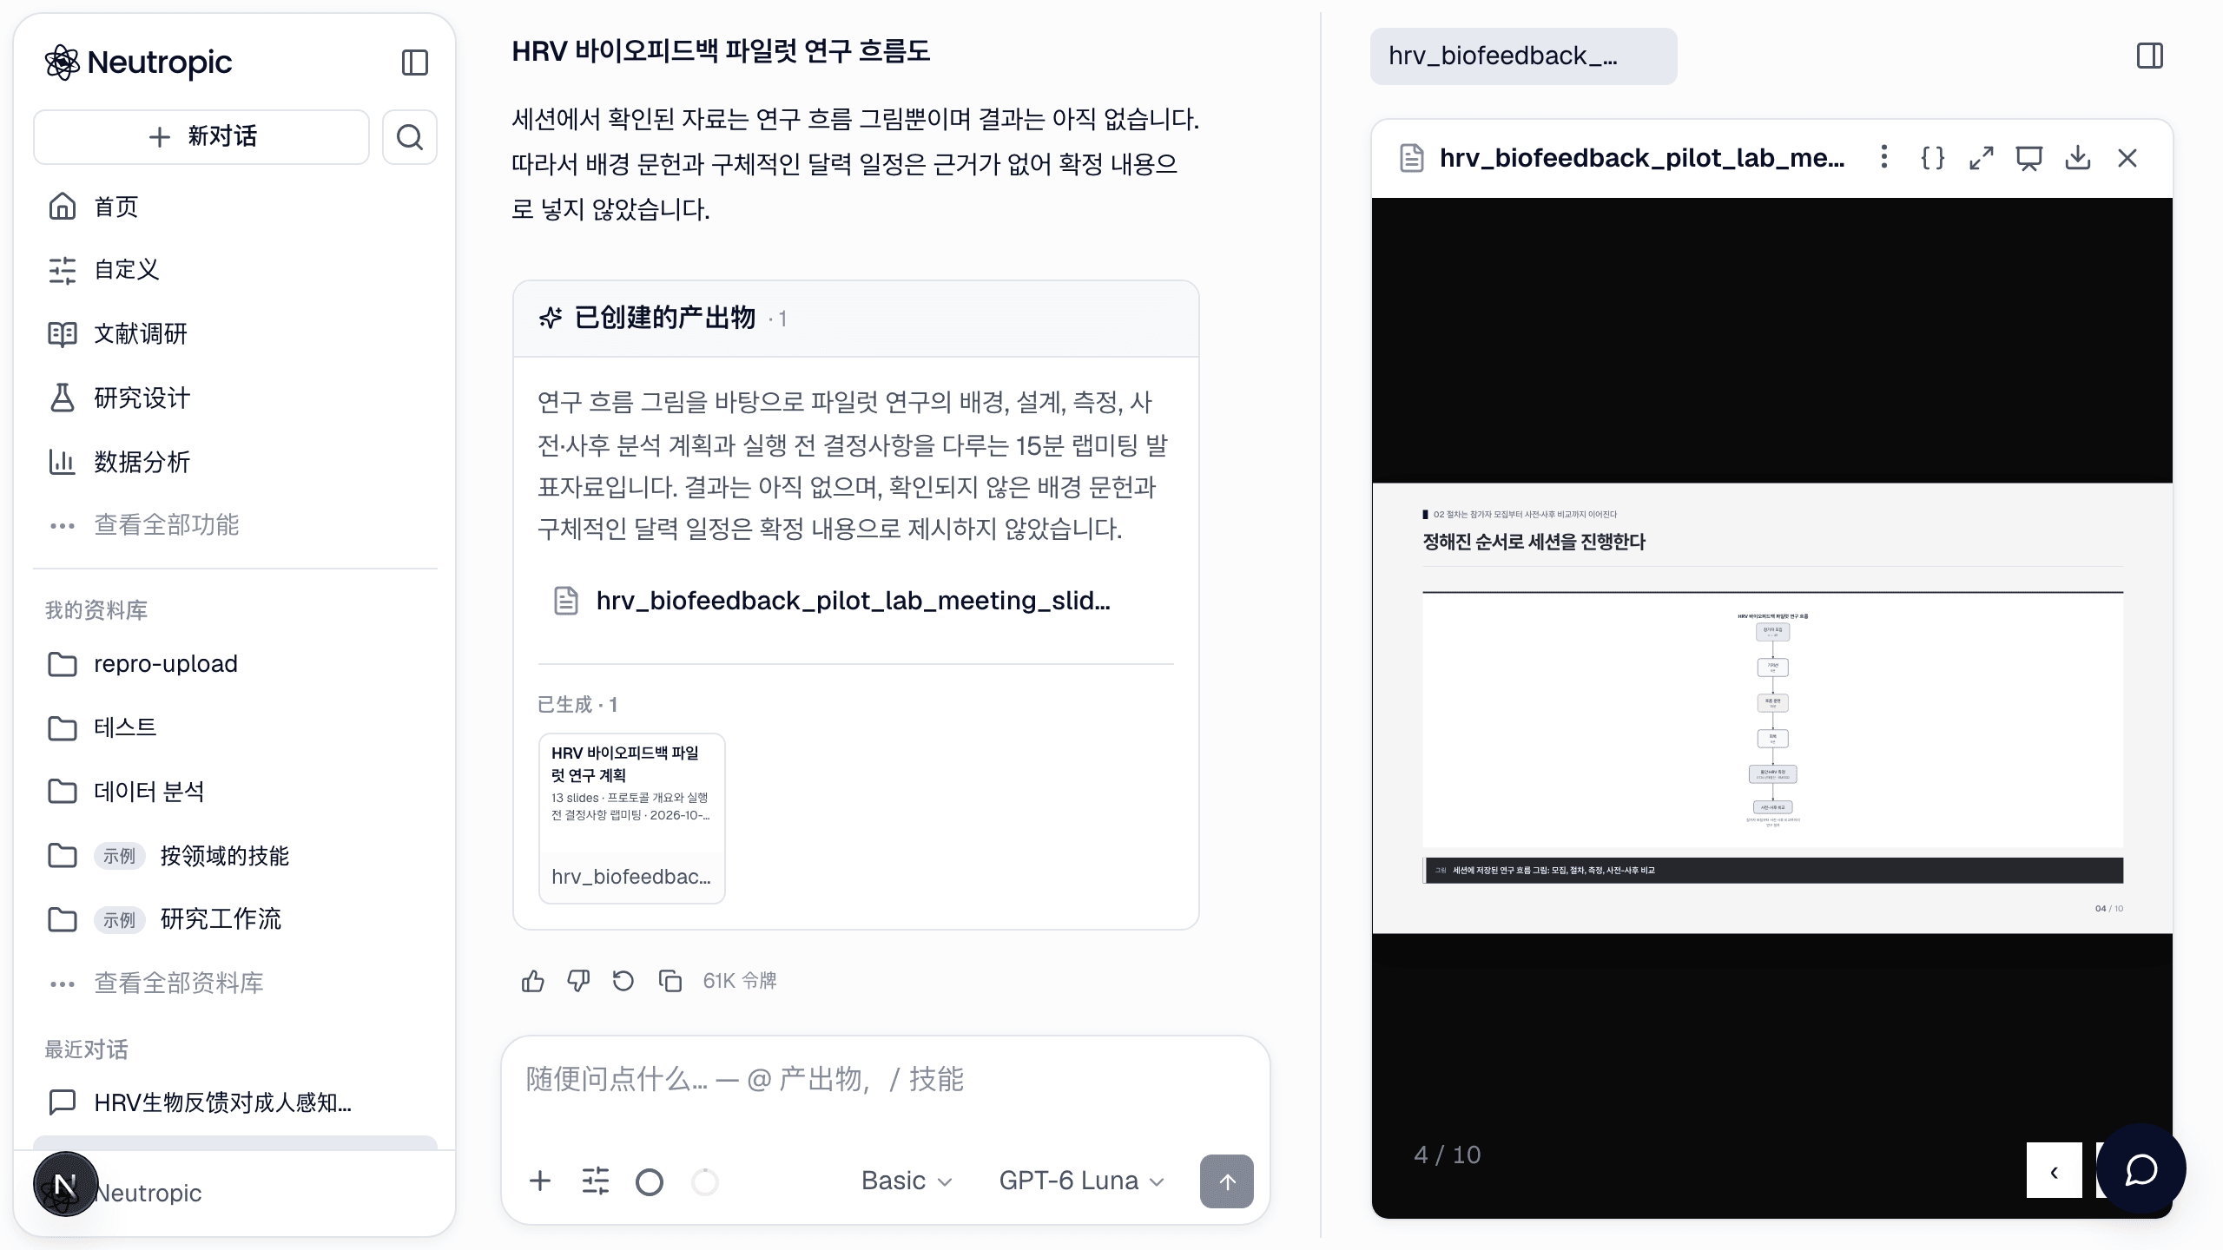Dislike the response with thumbs down

[578, 981]
